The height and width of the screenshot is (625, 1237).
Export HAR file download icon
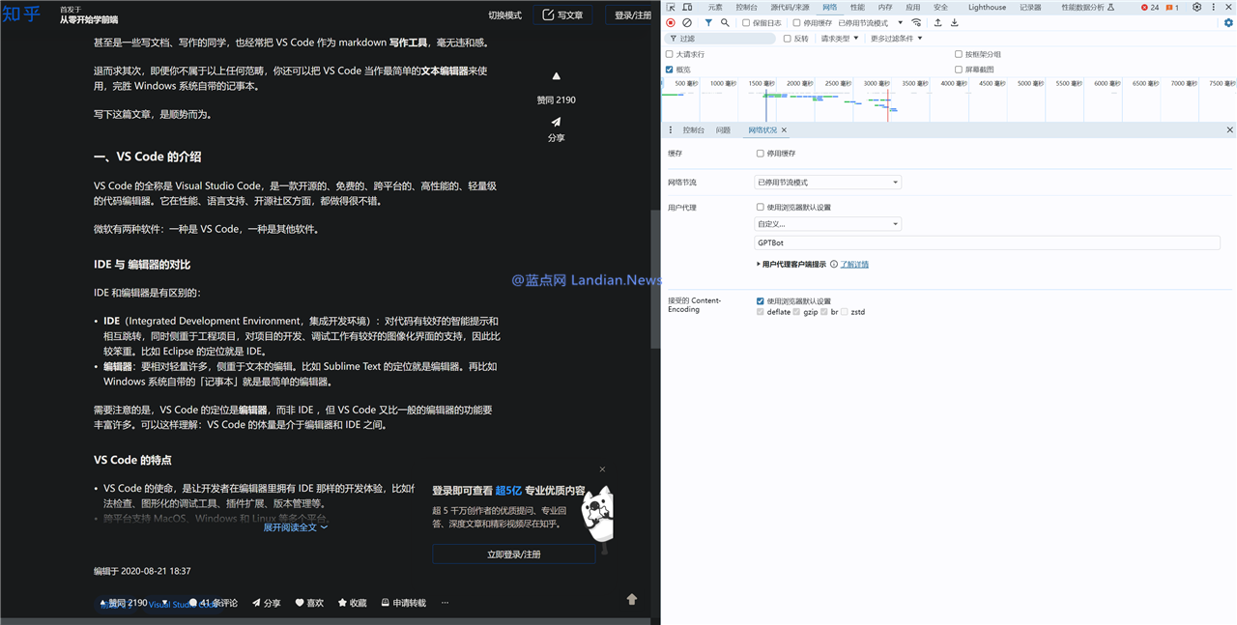pyautogui.click(x=955, y=23)
